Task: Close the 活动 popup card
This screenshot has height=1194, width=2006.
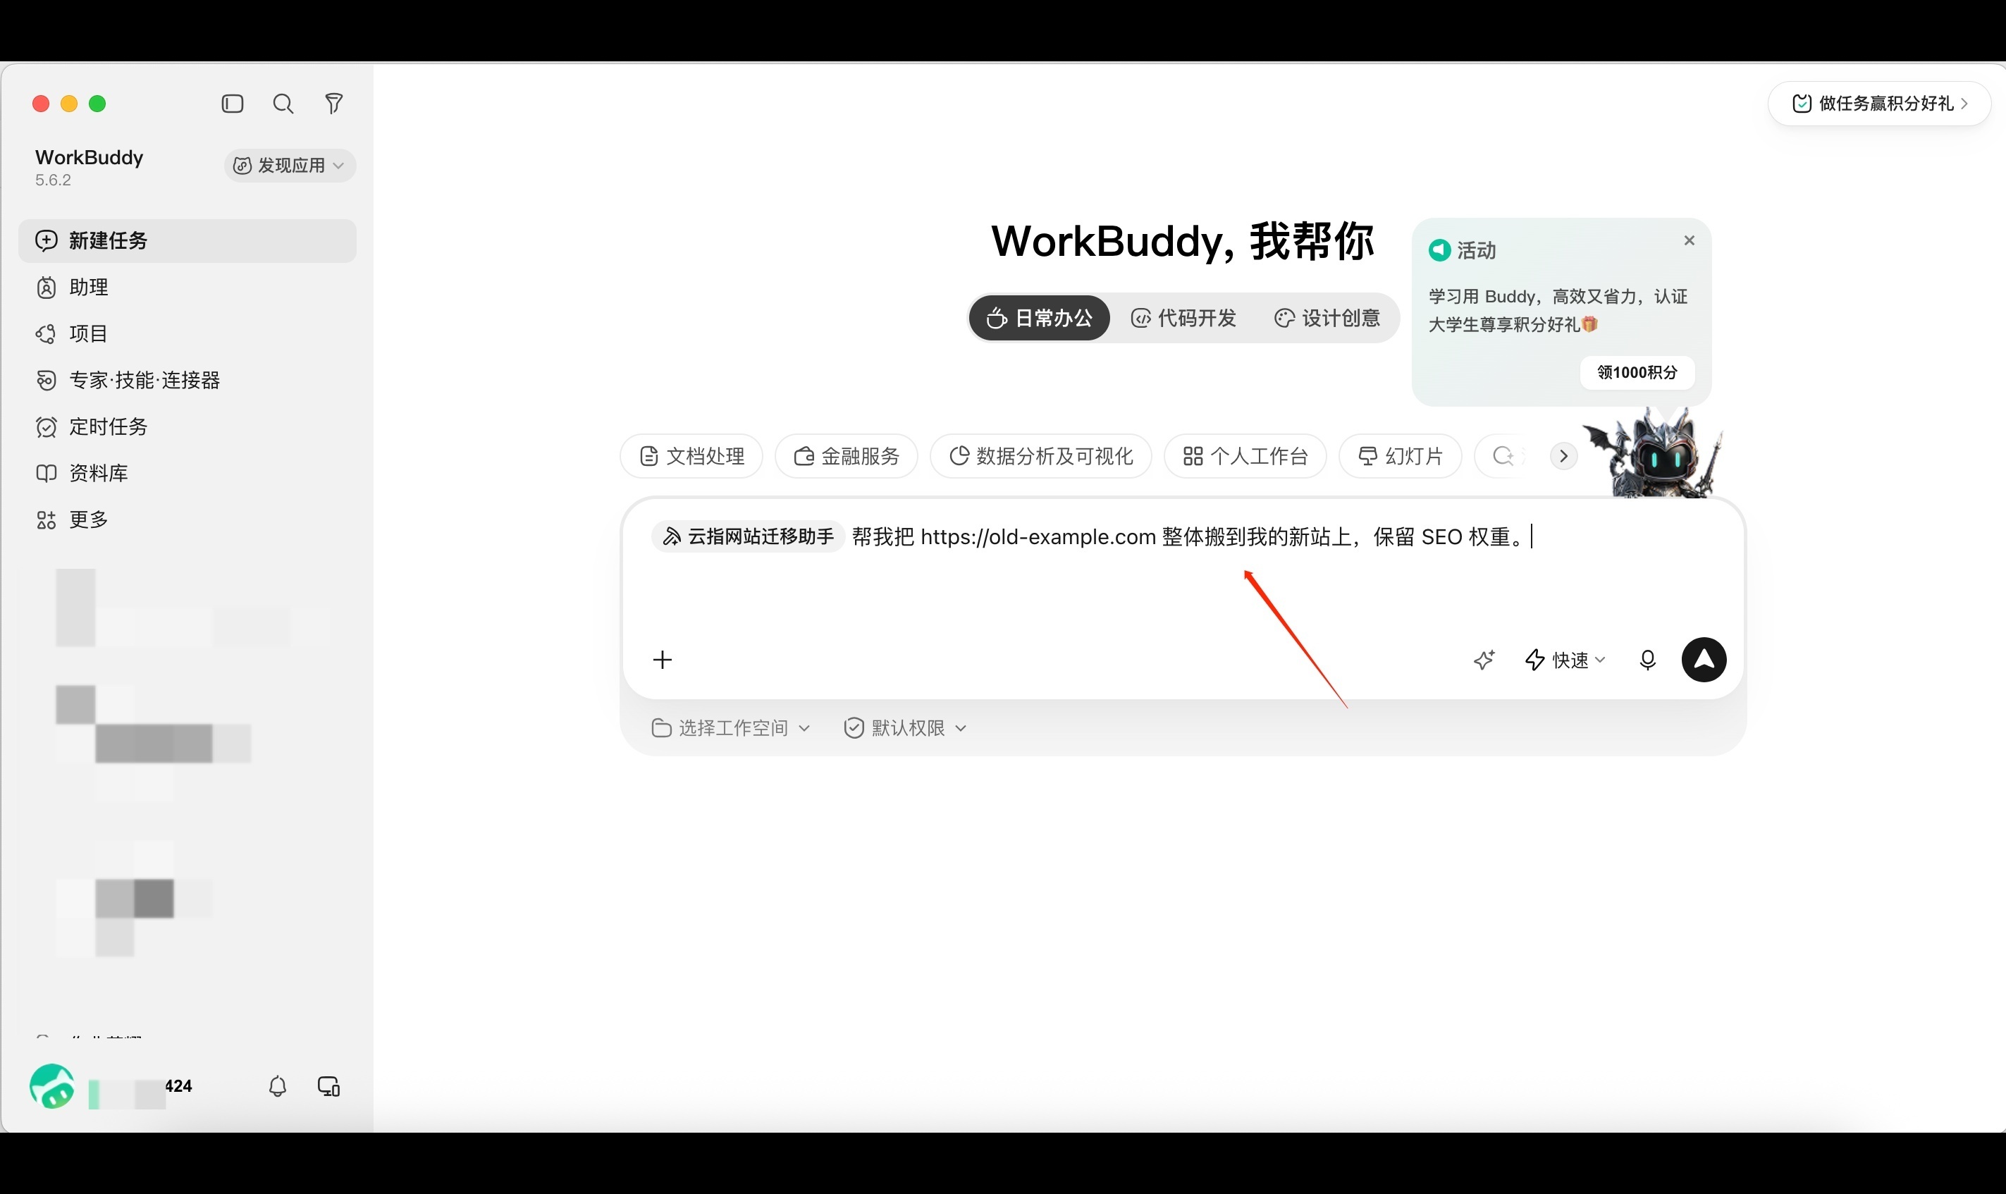Action: (x=1689, y=240)
